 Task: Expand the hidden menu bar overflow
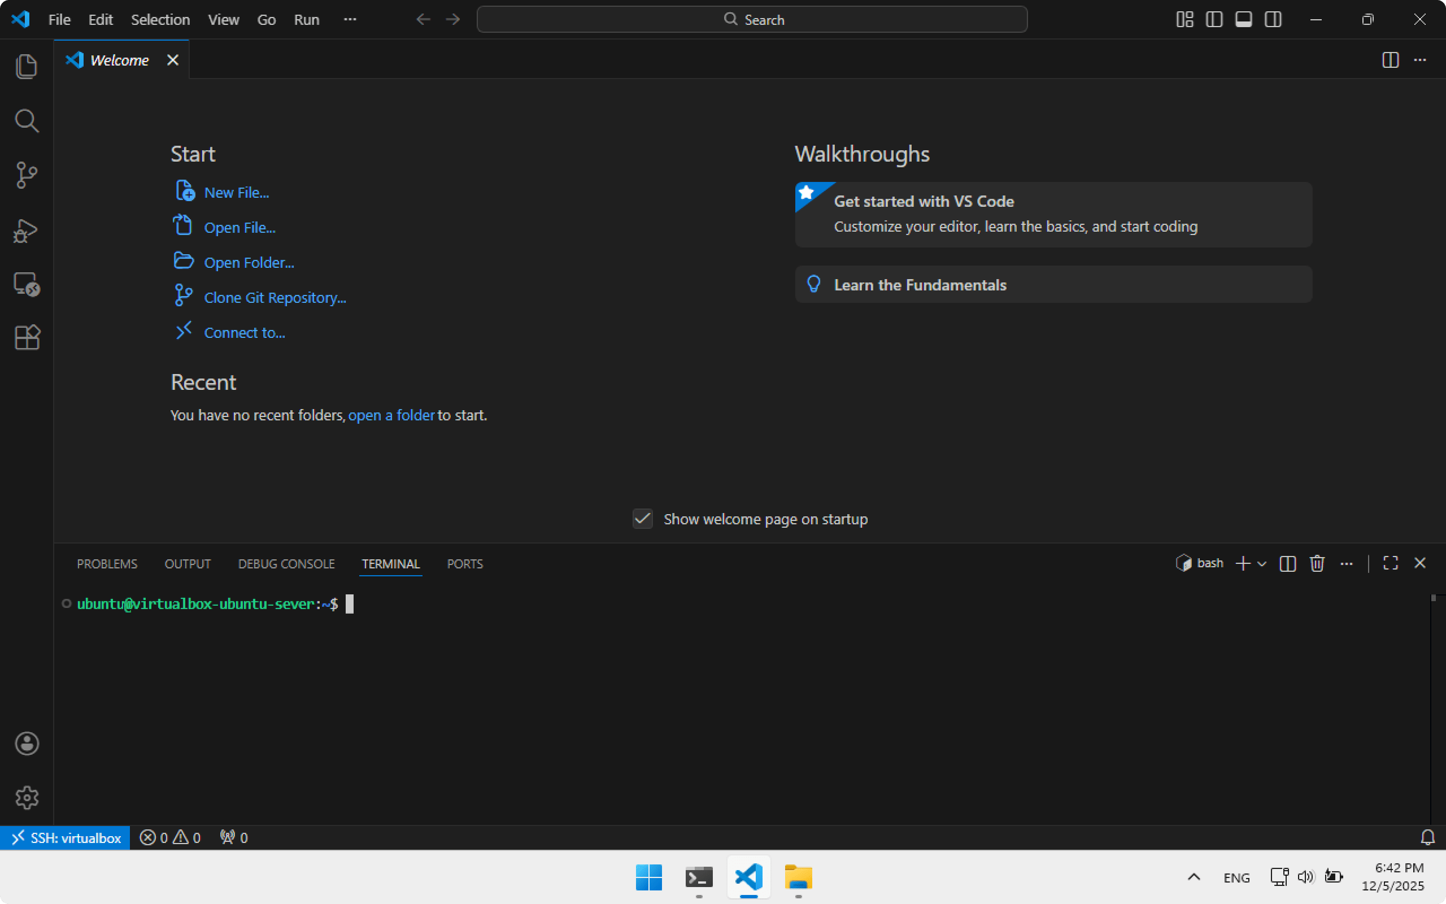point(350,20)
